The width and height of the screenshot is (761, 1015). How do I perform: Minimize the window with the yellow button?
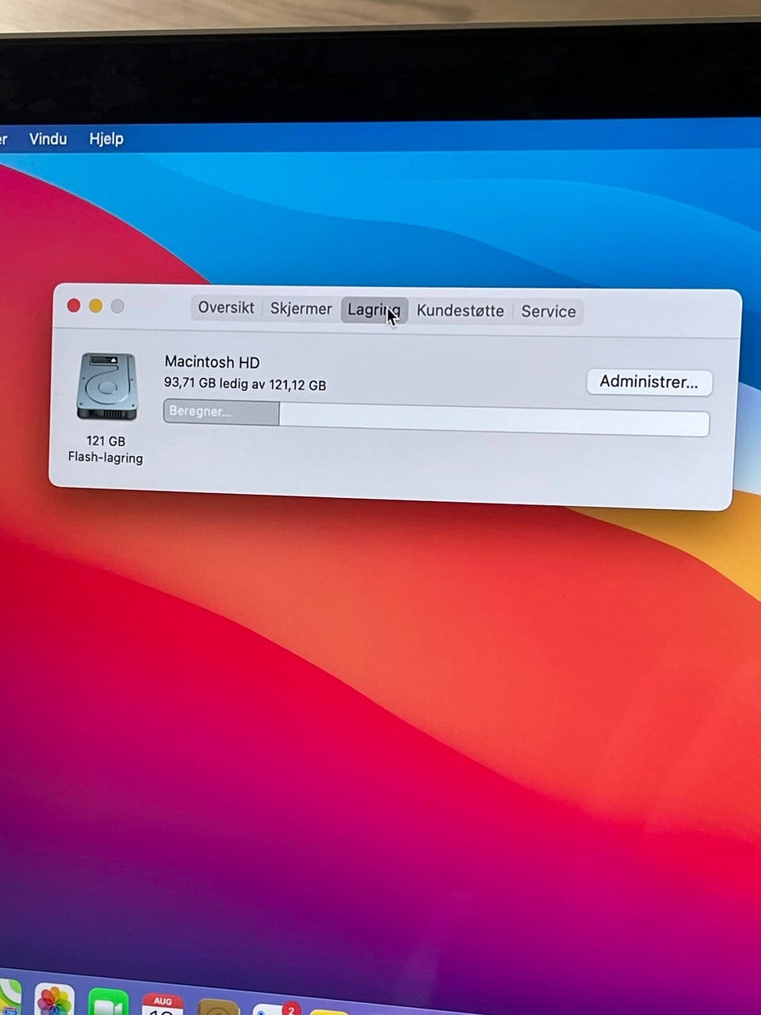(96, 306)
